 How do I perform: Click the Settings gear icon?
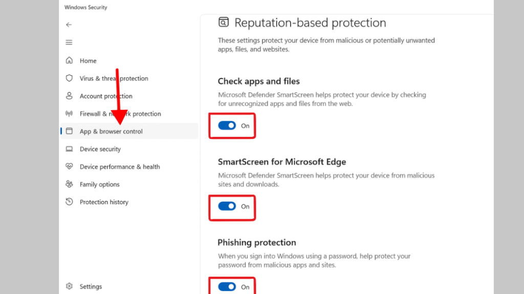pyautogui.click(x=69, y=286)
